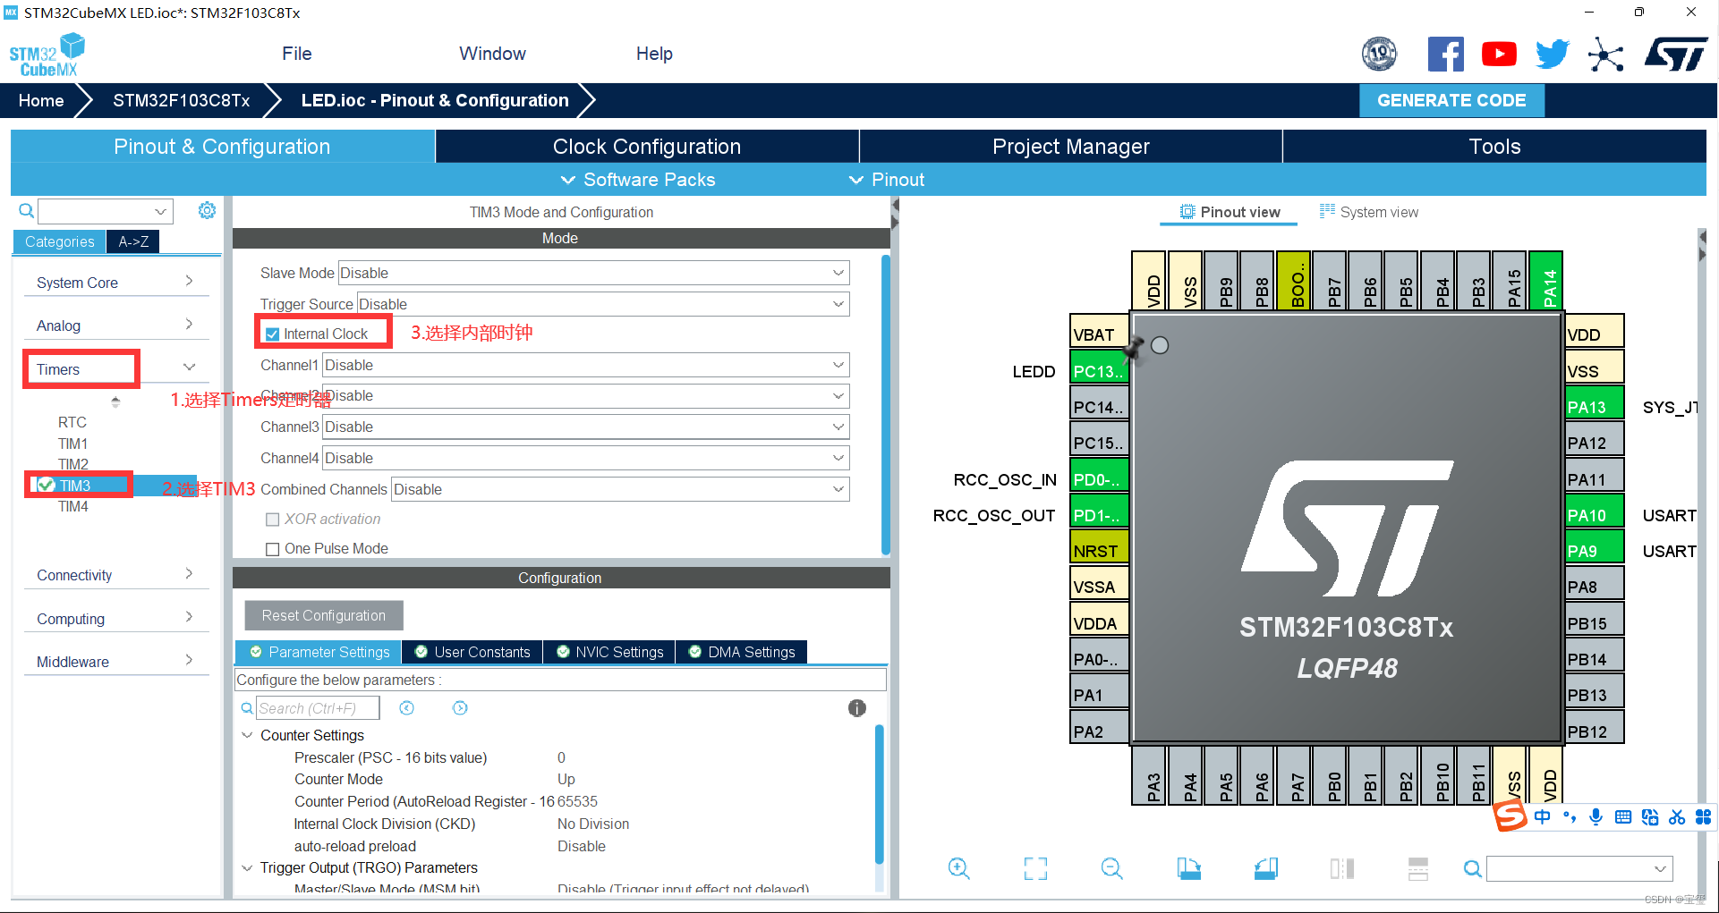Click the parameter info icon
The height and width of the screenshot is (913, 1719).
click(857, 708)
